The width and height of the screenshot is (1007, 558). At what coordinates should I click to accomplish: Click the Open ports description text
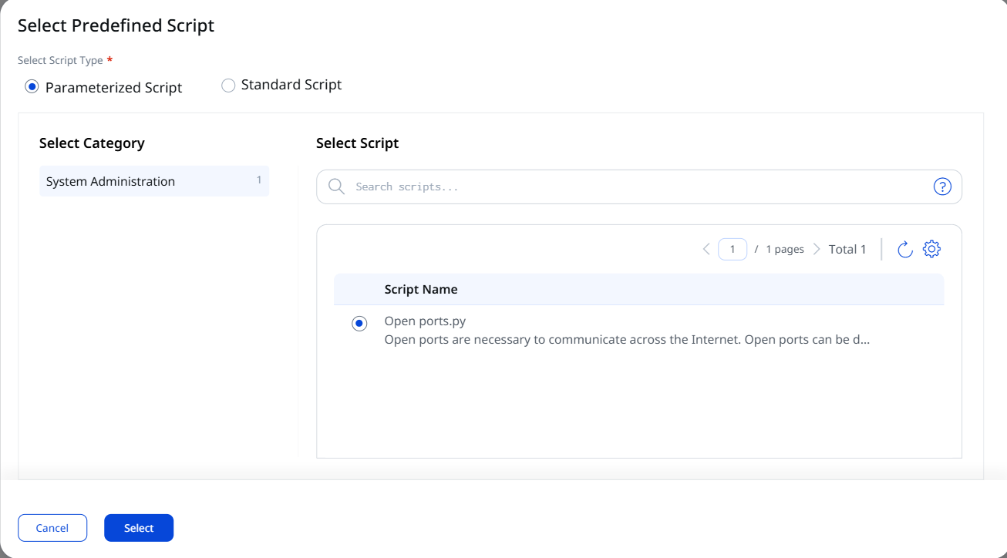click(x=627, y=339)
